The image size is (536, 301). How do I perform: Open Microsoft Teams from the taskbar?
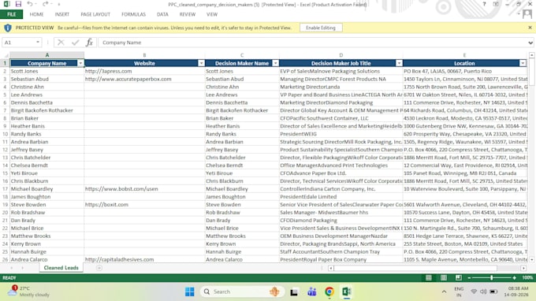click(x=312, y=292)
